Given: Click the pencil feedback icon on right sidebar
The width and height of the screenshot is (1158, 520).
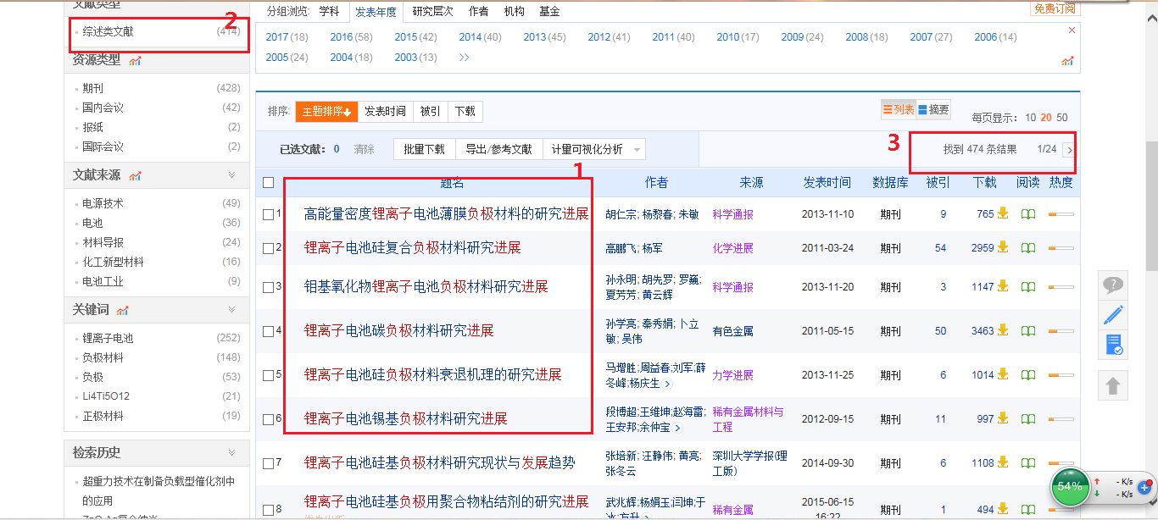Looking at the screenshot, I should click(1113, 316).
